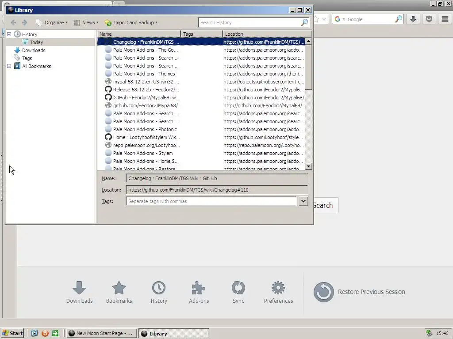Select Pale Moon Add-ons - Photonic entry
The width and height of the screenshot is (453, 339).
pos(201,129)
